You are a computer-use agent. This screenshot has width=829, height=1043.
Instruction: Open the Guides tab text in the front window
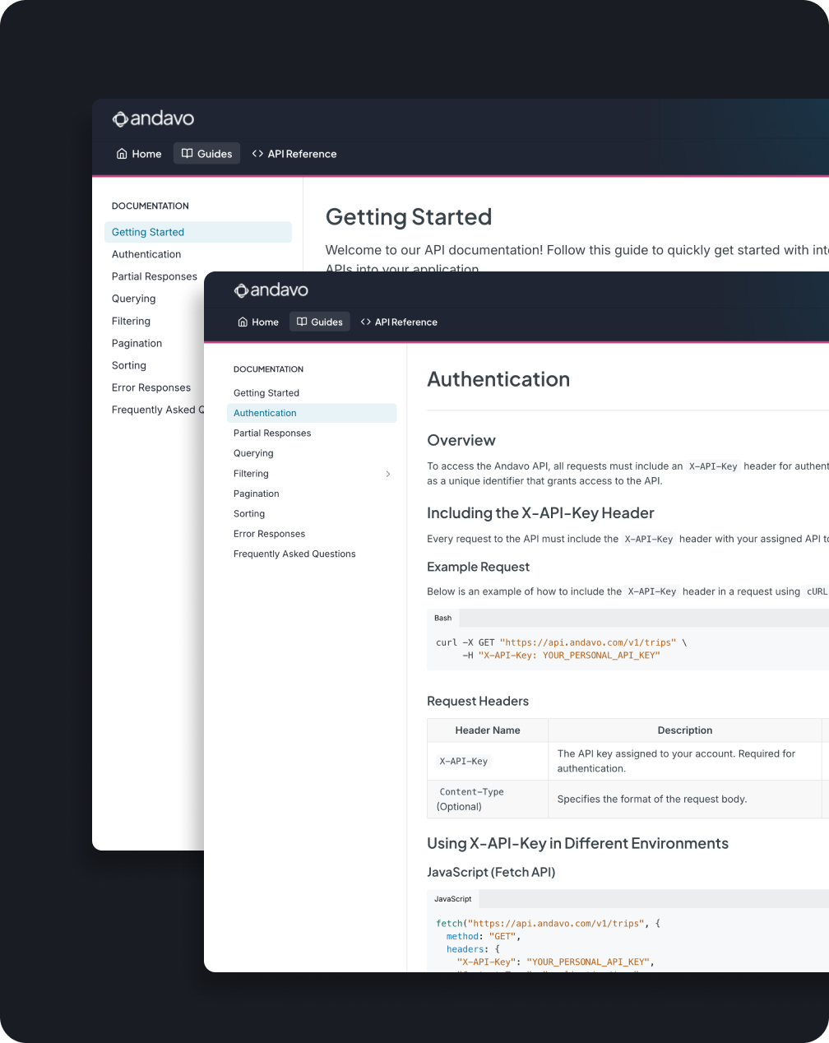327,322
